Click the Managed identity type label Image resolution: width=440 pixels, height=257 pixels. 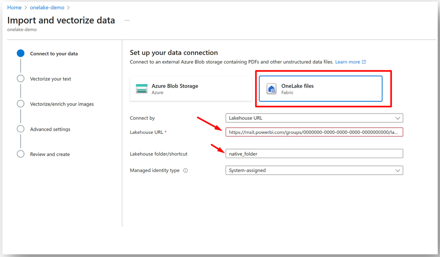pos(155,170)
